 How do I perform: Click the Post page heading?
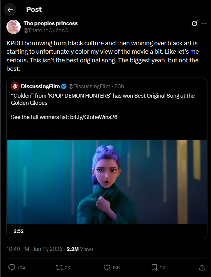coord(34,10)
